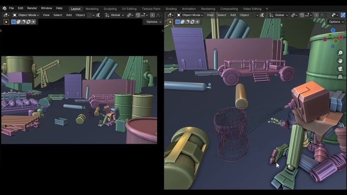Select the tweak select tool in right viewport
This screenshot has height=195, width=347.
click(x=170, y=22)
